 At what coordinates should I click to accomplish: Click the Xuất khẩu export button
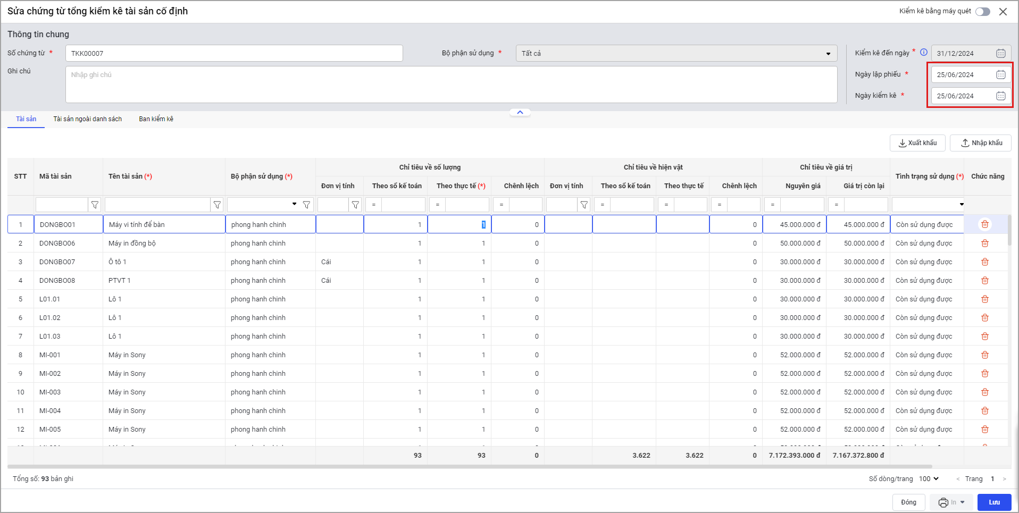(x=917, y=143)
